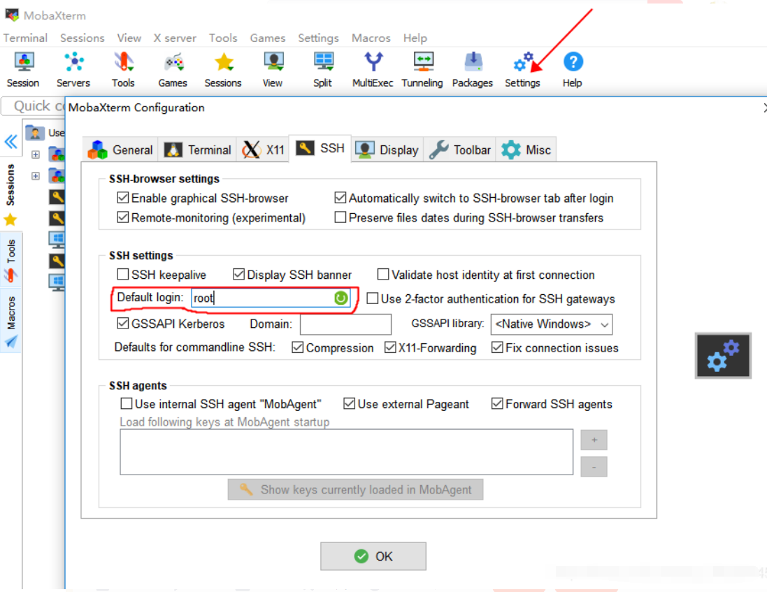This screenshot has width=767, height=592.
Task: Toggle Automatically switch to SSH-browser tab checkbox
Action: tap(340, 198)
